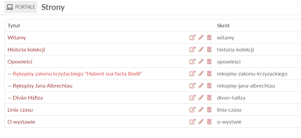301x138 pixels.
Task: Delete the Witamy page
Action: coord(209,37)
